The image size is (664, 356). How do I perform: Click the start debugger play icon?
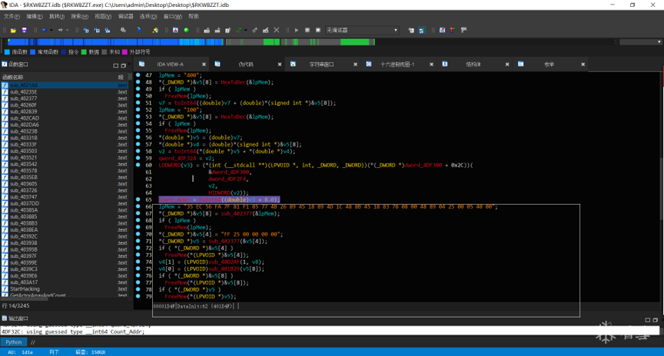pyautogui.click(x=297, y=31)
